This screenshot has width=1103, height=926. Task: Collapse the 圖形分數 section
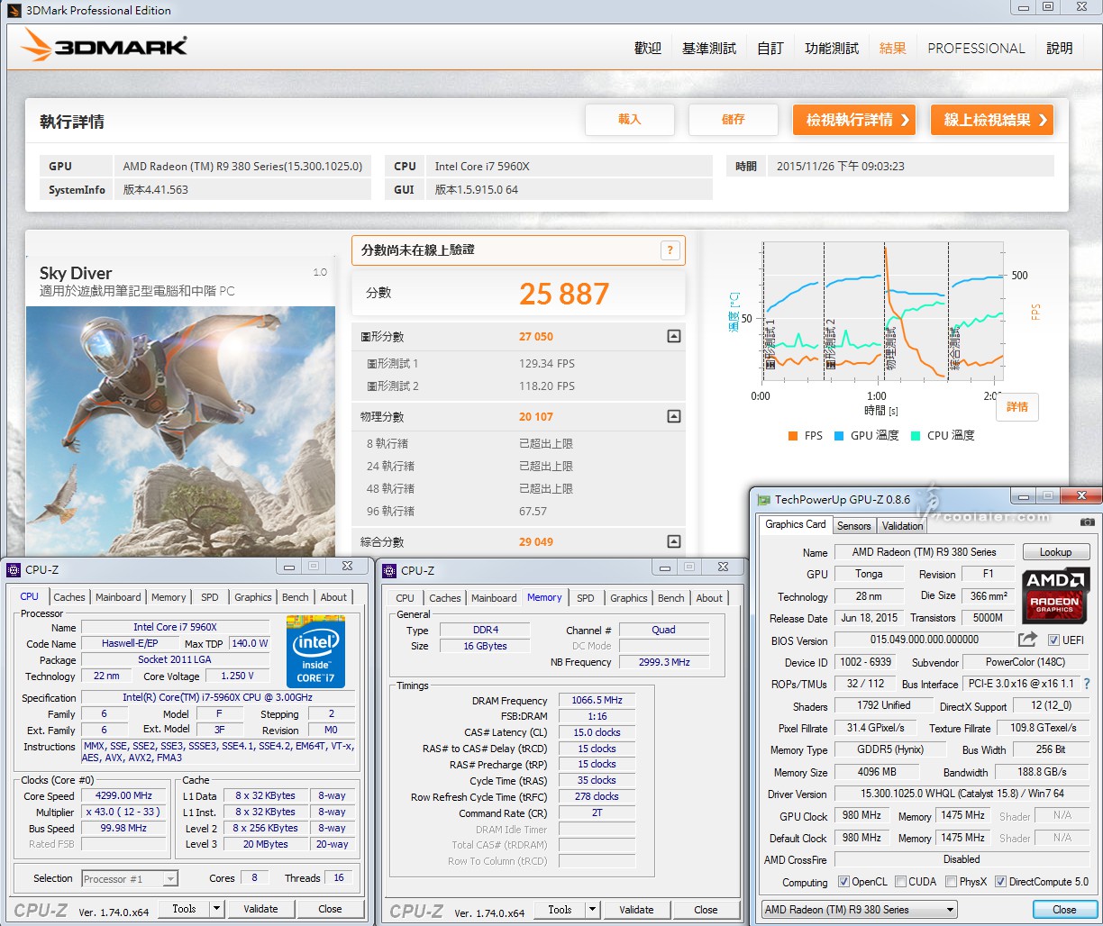click(673, 336)
